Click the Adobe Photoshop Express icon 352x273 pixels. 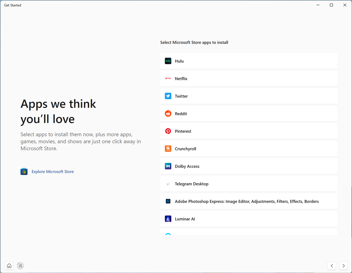pos(168,201)
